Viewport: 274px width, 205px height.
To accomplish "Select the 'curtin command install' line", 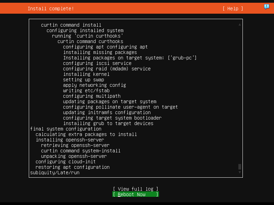I will [x=71, y=25].
